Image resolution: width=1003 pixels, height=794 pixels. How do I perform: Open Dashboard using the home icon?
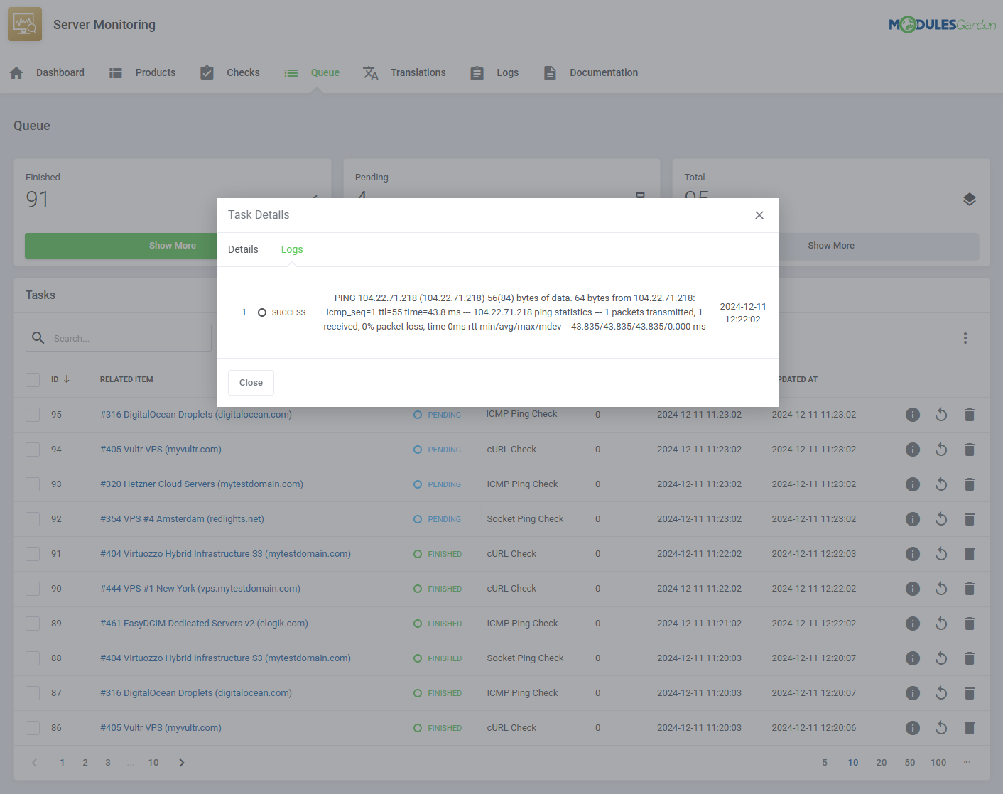pos(16,72)
